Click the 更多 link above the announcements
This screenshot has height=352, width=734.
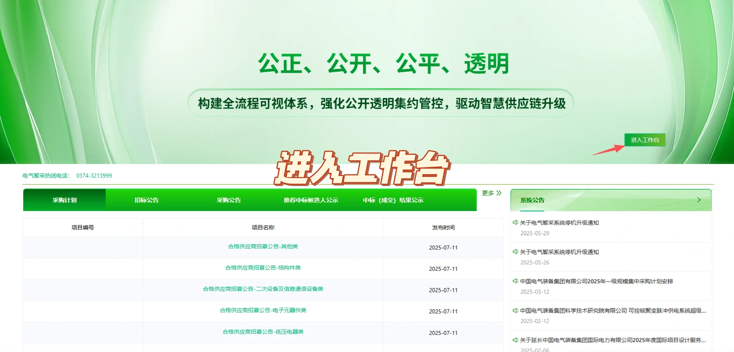tap(488, 193)
